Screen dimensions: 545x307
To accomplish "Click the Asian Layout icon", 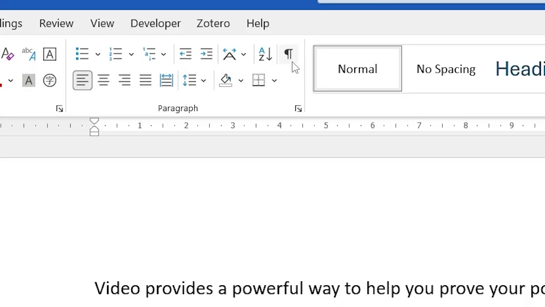I will [x=230, y=54].
